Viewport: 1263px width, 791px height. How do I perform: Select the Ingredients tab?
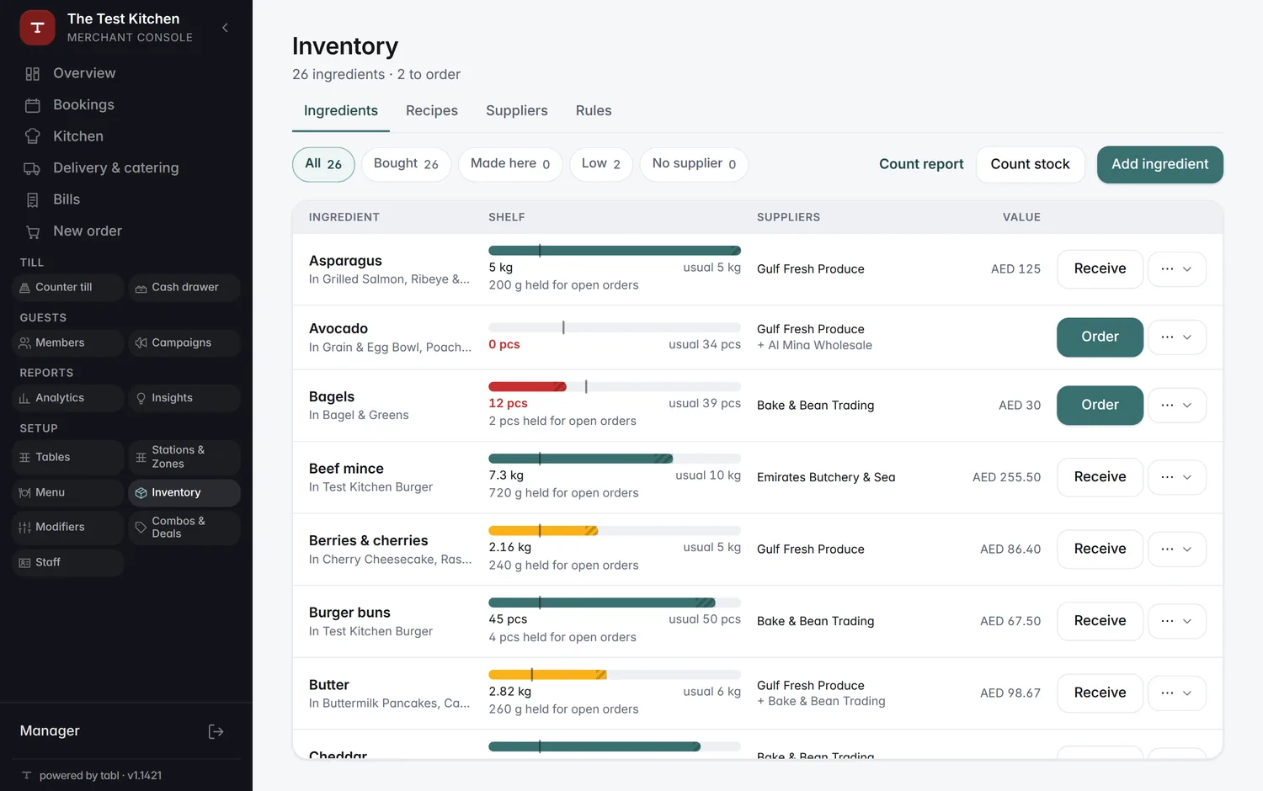pyautogui.click(x=341, y=111)
